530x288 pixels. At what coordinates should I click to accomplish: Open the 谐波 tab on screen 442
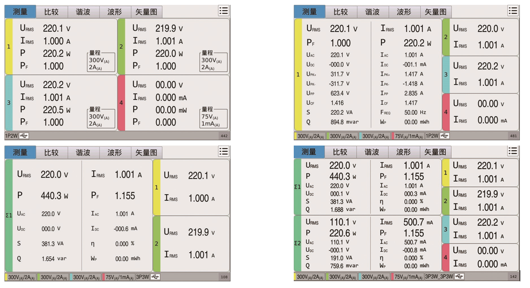83,12
